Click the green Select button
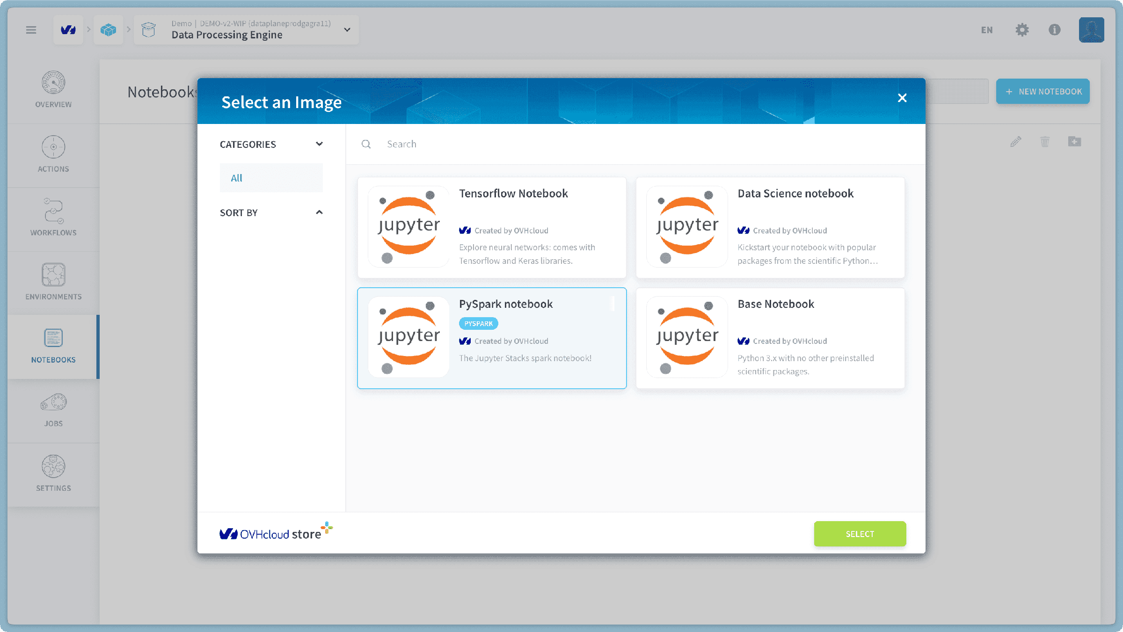This screenshot has height=632, width=1123. coord(860,534)
